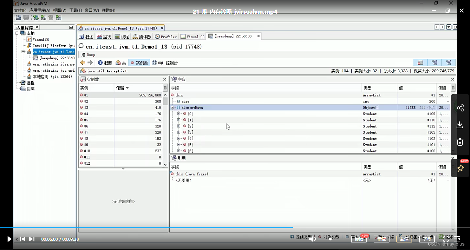Viewport: 470px width, 250px height.
Task: Close the 应用程序 panel tab
Action: pos(37,27)
